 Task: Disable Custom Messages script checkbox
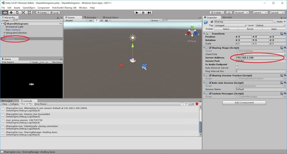click(x=210, y=94)
